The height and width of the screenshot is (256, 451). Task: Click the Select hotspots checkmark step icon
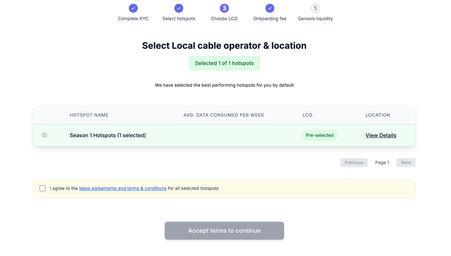(179, 8)
